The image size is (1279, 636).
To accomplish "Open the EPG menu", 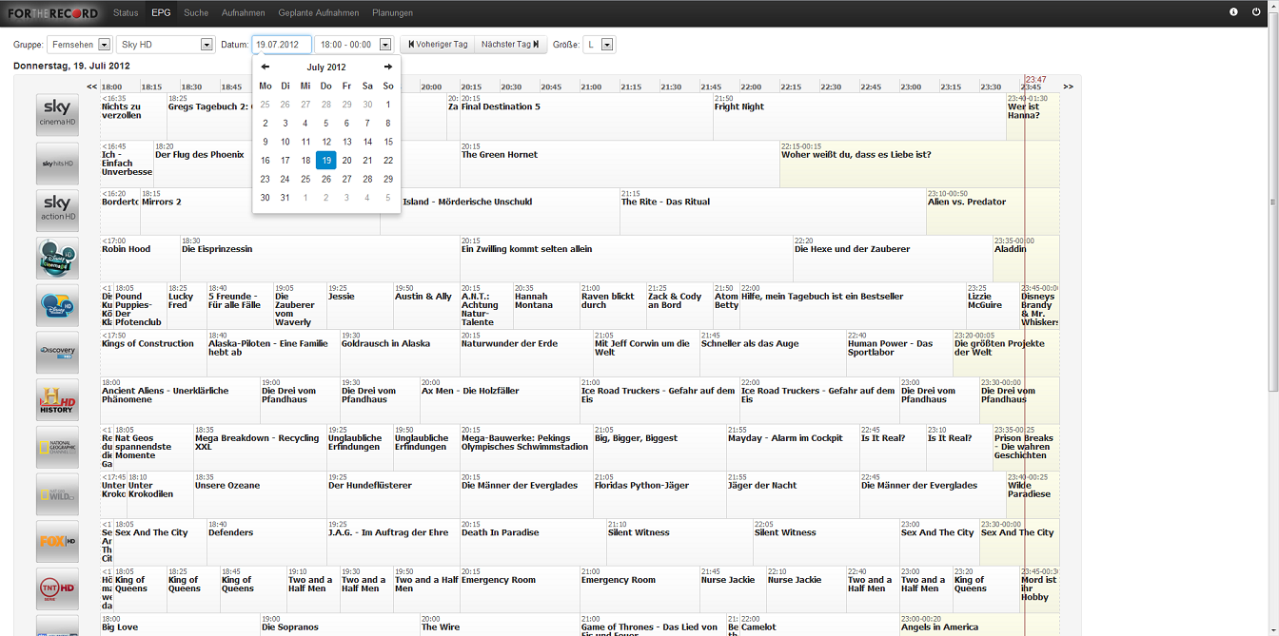I will tap(161, 13).
